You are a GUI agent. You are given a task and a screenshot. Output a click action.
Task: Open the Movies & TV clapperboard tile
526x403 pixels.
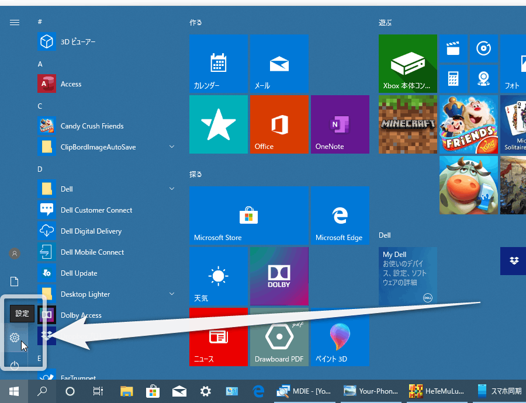453,48
